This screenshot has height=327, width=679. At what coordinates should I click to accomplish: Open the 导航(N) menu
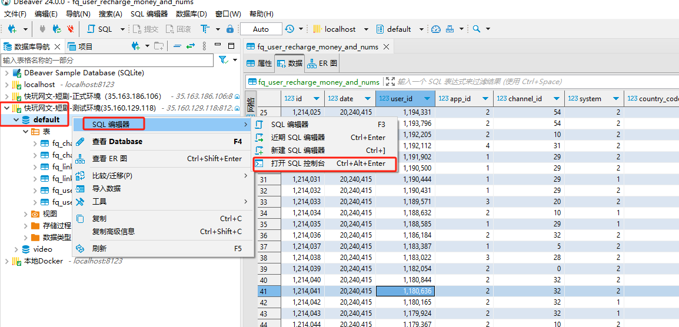click(78, 14)
